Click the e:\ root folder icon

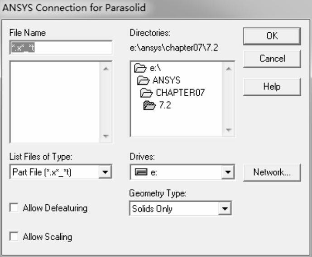[x=139, y=69]
